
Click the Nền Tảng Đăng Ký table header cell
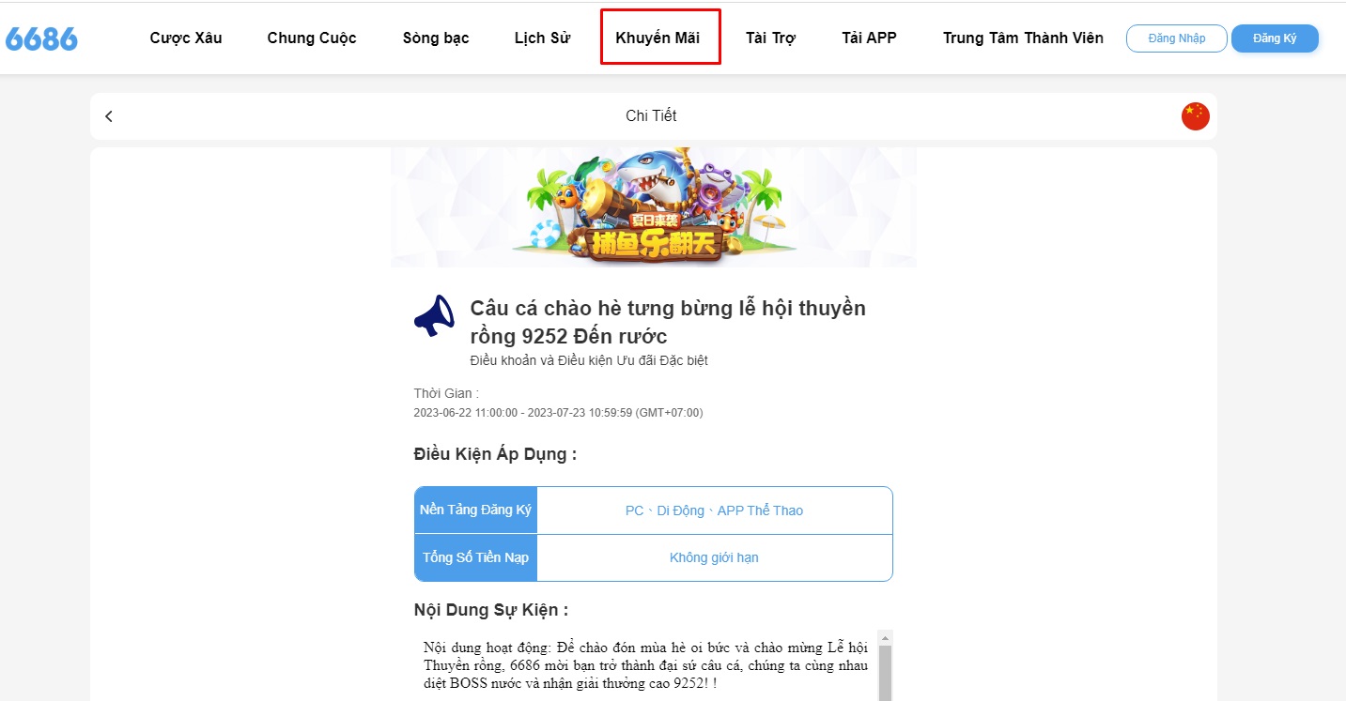point(476,511)
